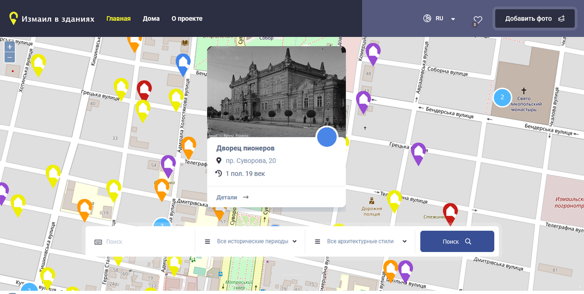Expand Все архитектурные стили dropdown
584x294 pixels.
click(x=361, y=241)
